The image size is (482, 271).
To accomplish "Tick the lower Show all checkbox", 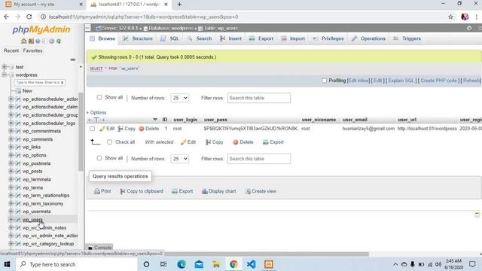I will point(99,158).
